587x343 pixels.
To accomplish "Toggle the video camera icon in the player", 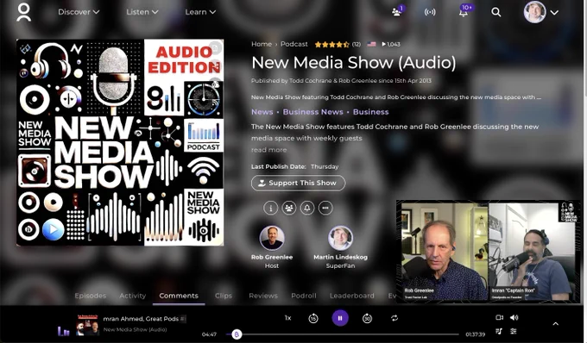I will [500, 318].
